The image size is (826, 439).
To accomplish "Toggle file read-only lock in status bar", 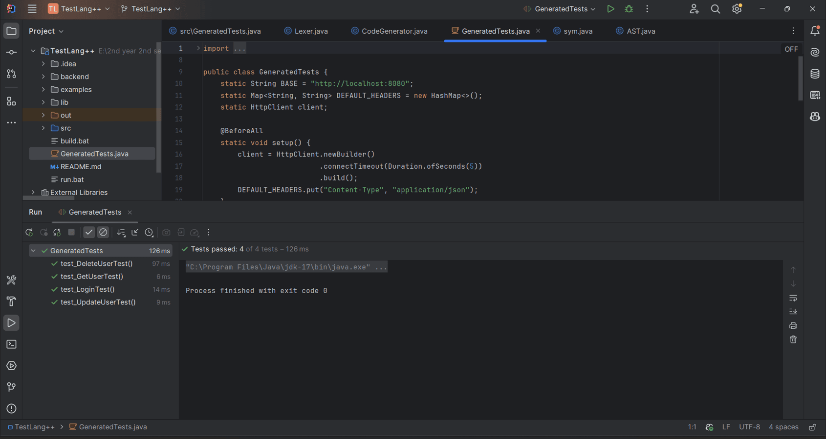I will click(812, 427).
